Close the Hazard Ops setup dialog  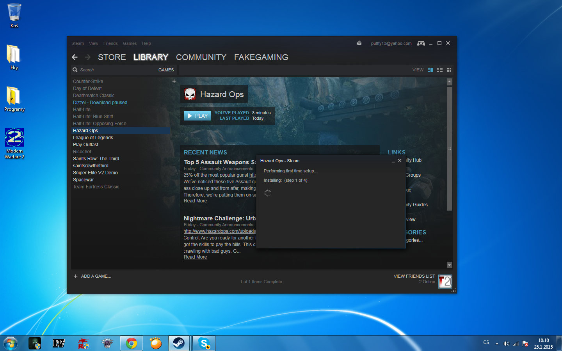[400, 161]
